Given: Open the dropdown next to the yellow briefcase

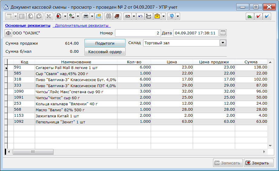Looking at the screenshot, I should point(163,16).
